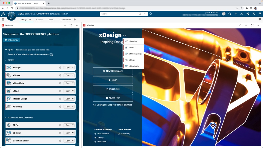Image resolution: width=263 pixels, height=148 pixels.
Task: Click the Share arrow icon in top bar
Action: click(x=242, y=14)
